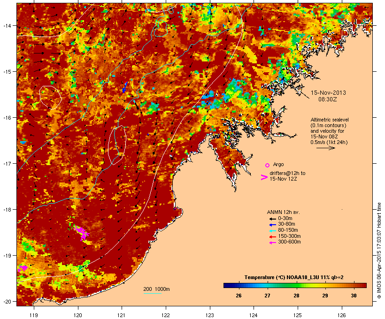Click the -17 latitude axis label
Image resolution: width=385 pixels, height=319 pixels.
click(7, 163)
